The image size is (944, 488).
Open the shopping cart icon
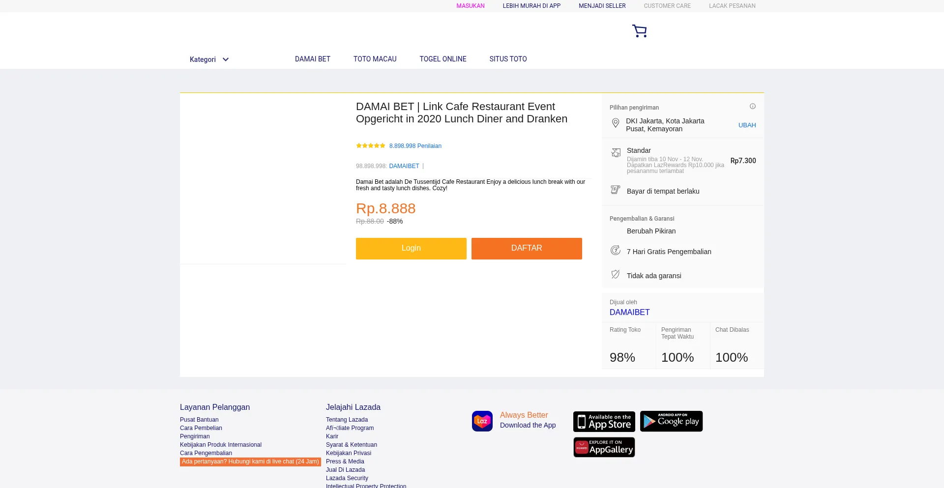click(639, 31)
